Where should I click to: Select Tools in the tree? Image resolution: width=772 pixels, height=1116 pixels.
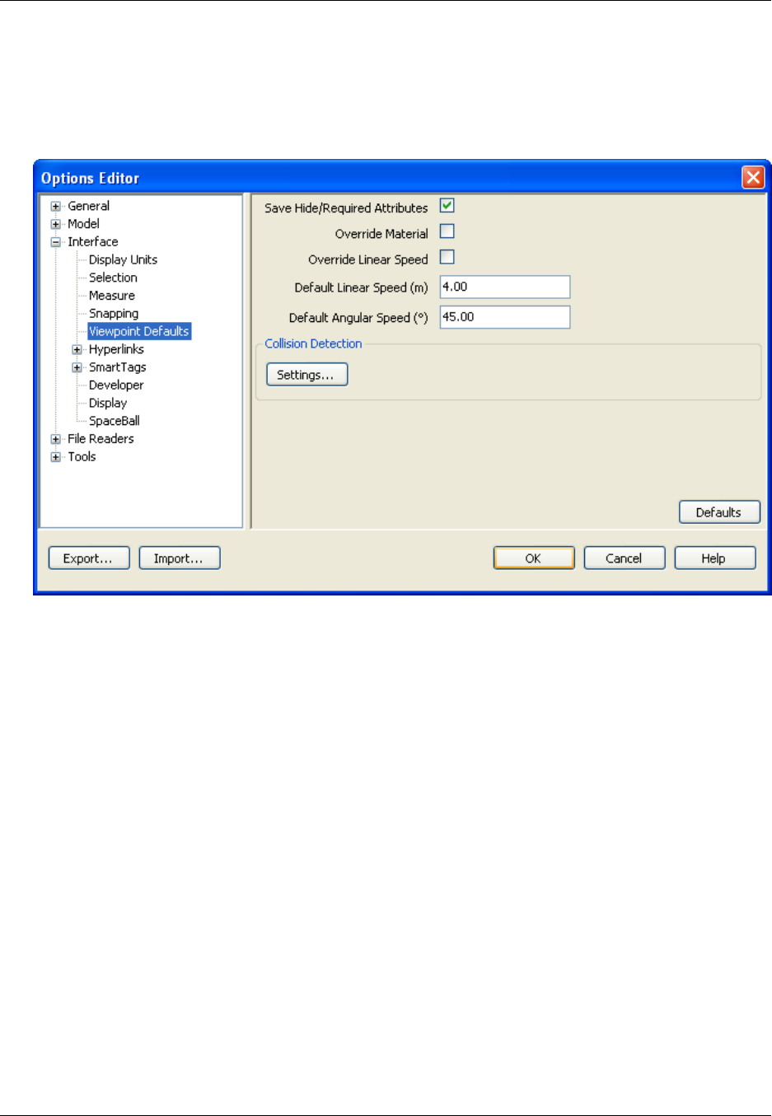82,457
